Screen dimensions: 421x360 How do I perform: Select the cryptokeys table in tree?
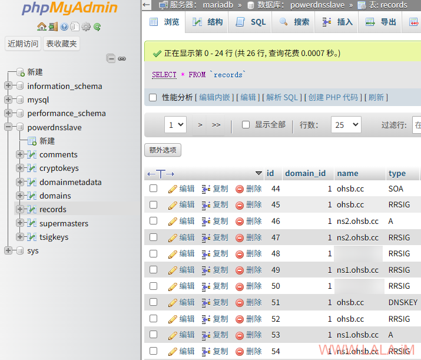tap(59, 169)
